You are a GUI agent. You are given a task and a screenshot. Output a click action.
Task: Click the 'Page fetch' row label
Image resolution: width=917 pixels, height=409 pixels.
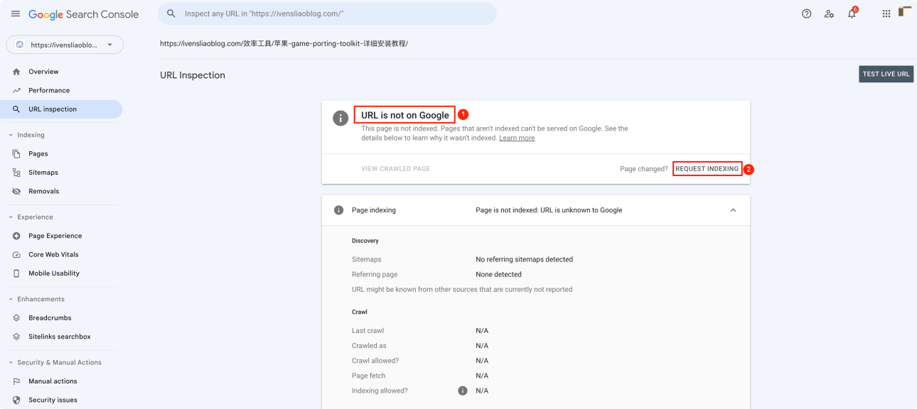point(368,376)
